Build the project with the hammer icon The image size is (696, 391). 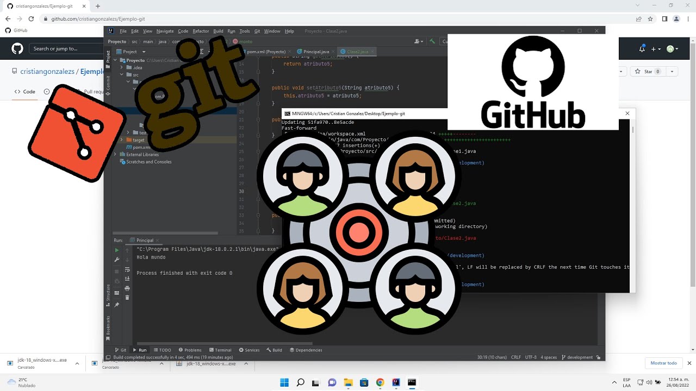(432, 41)
